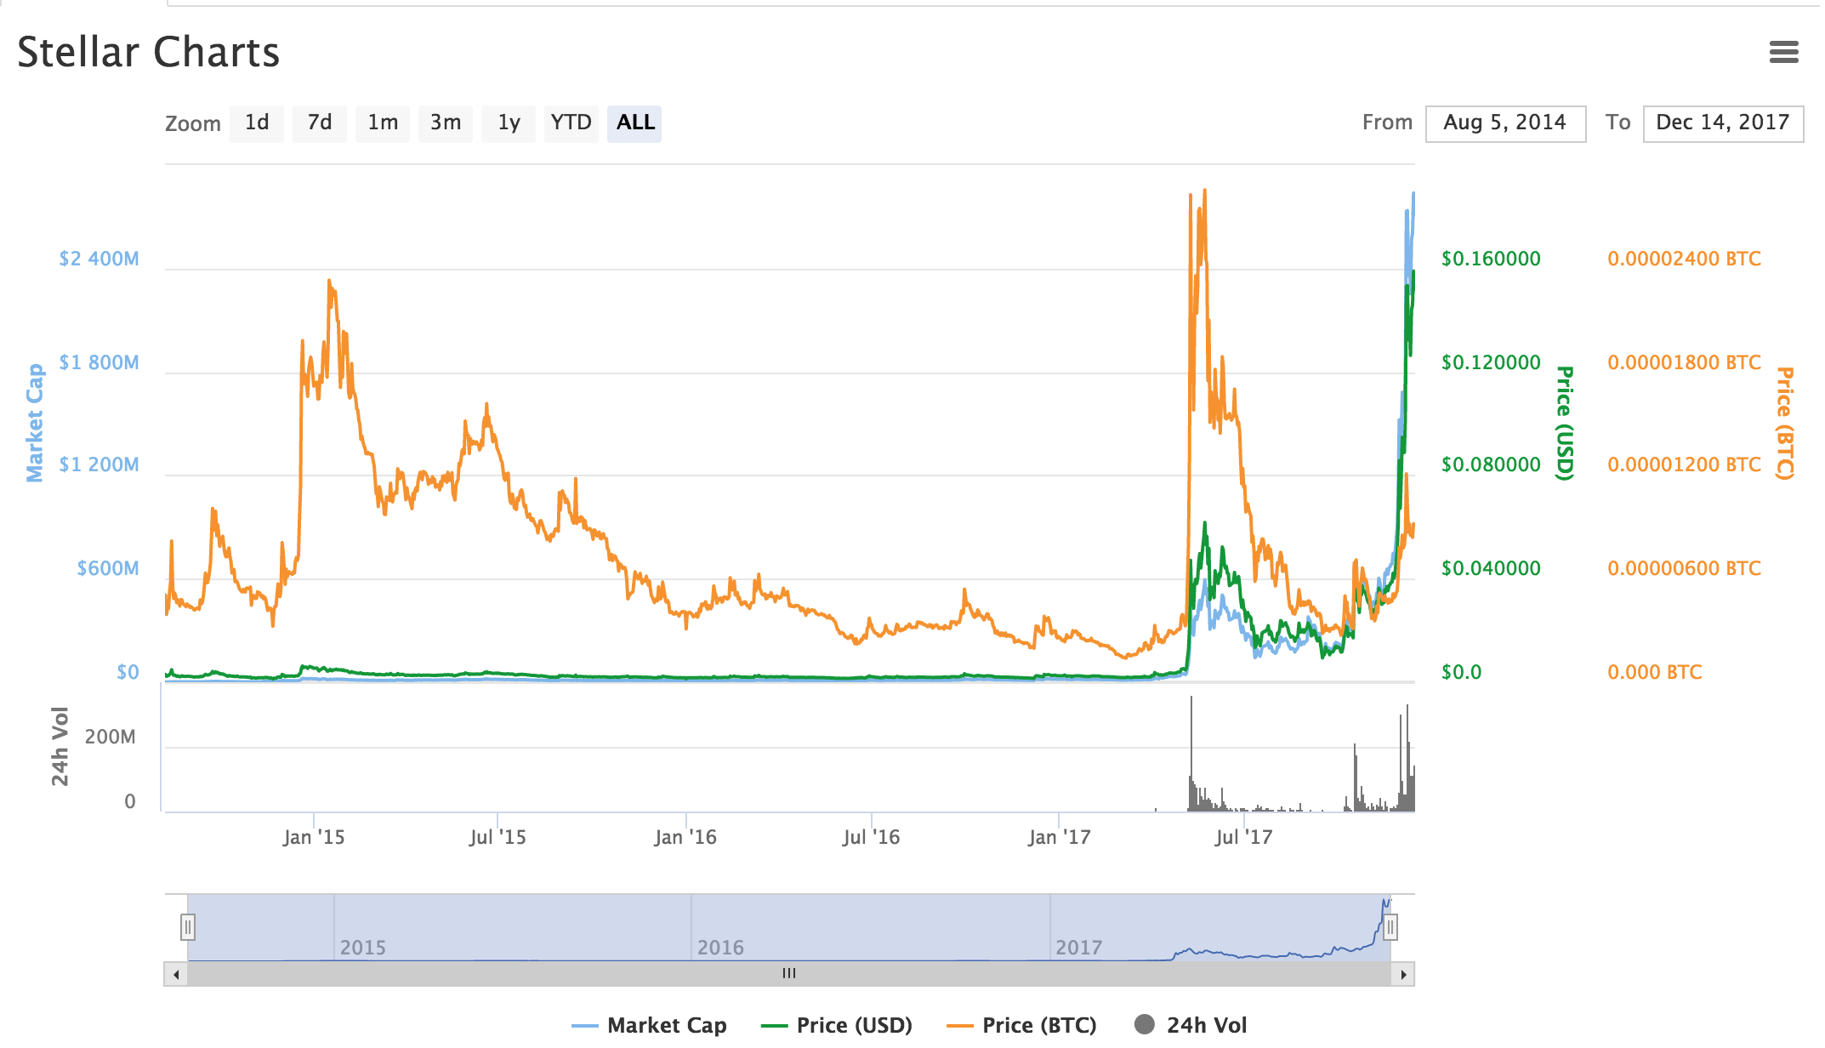
Task: Click the 0.00001800 BTC axis label
Action: coord(1684,362)
